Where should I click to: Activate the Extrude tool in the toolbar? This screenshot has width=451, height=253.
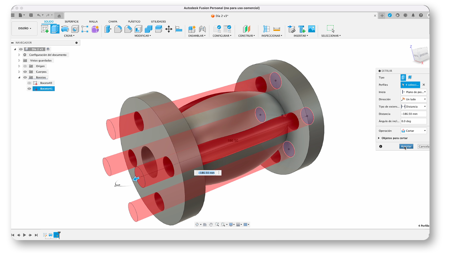(55, 29)
